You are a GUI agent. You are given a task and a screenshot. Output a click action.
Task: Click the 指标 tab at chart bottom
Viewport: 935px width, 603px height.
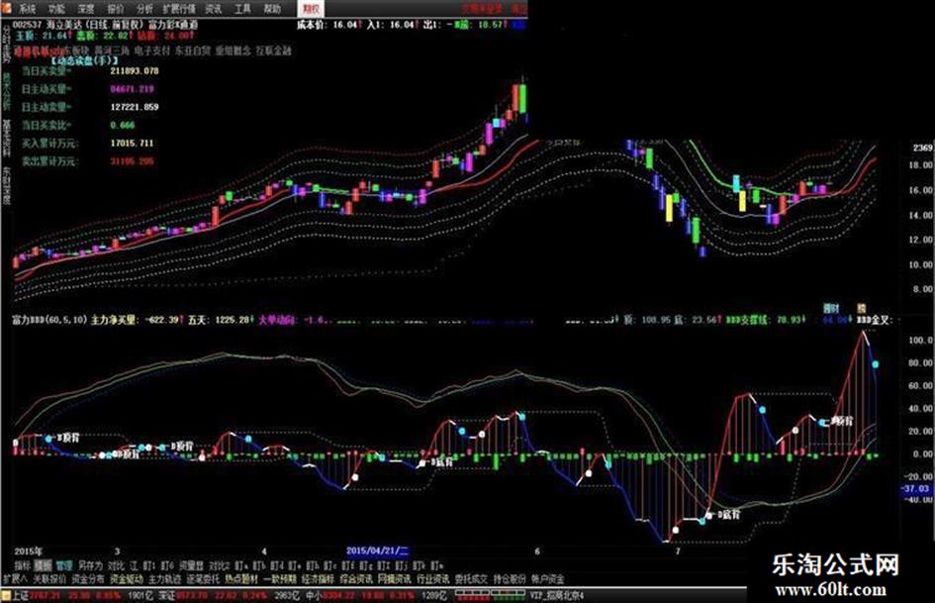[23, 565]
